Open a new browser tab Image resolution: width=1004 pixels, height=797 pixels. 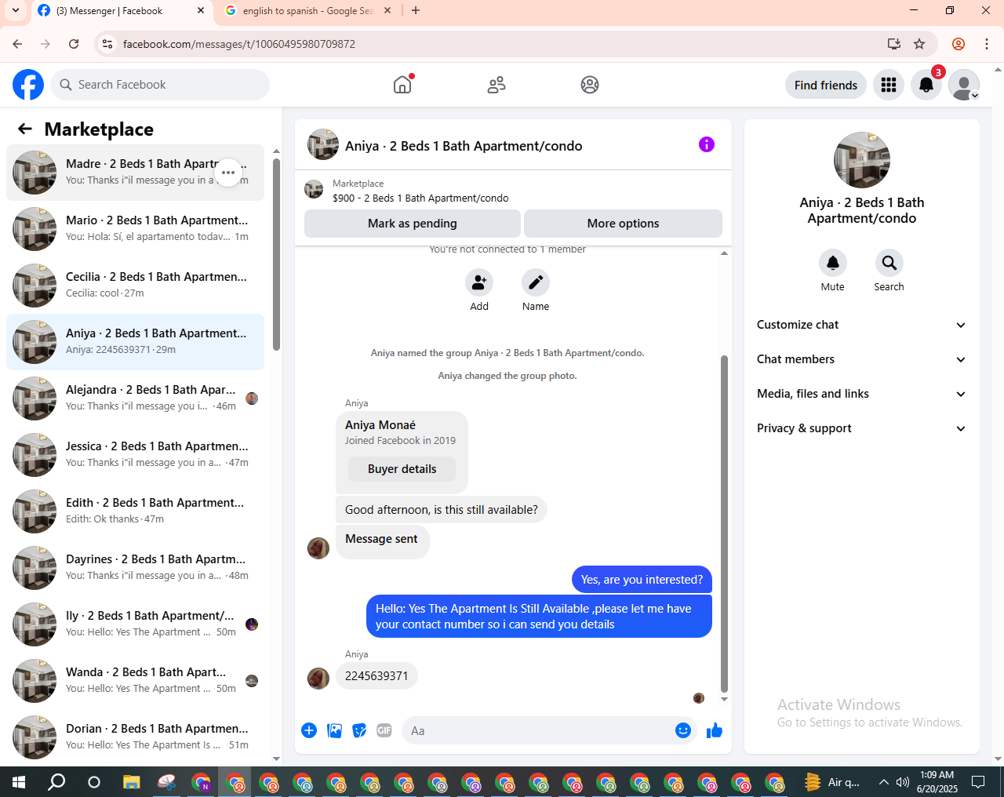[x=416, y=10]
